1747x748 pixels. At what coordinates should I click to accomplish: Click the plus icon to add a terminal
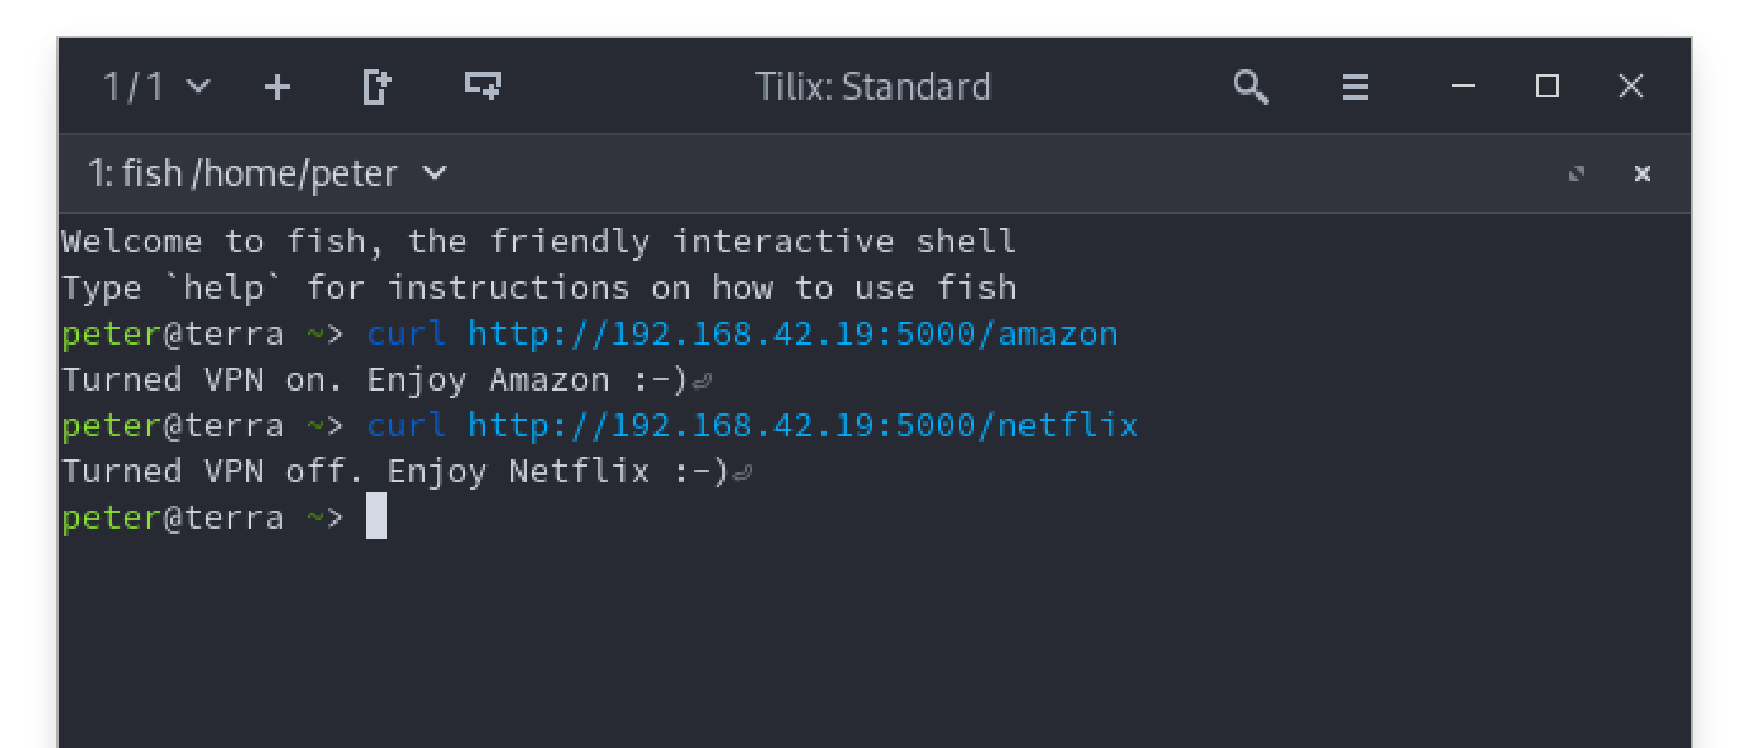click(278, 86)
